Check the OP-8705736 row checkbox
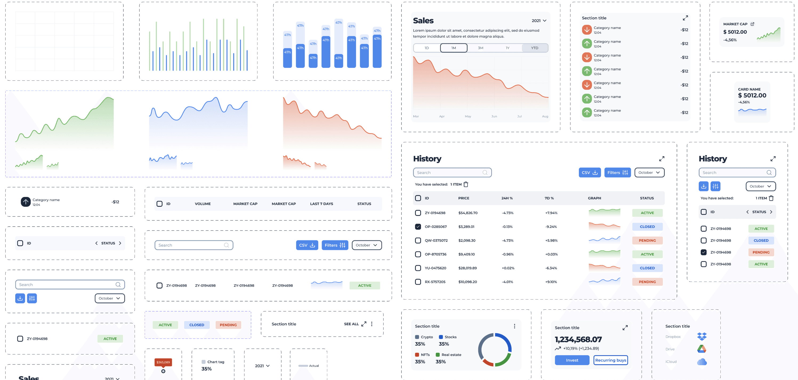 [x=418, y=254]
